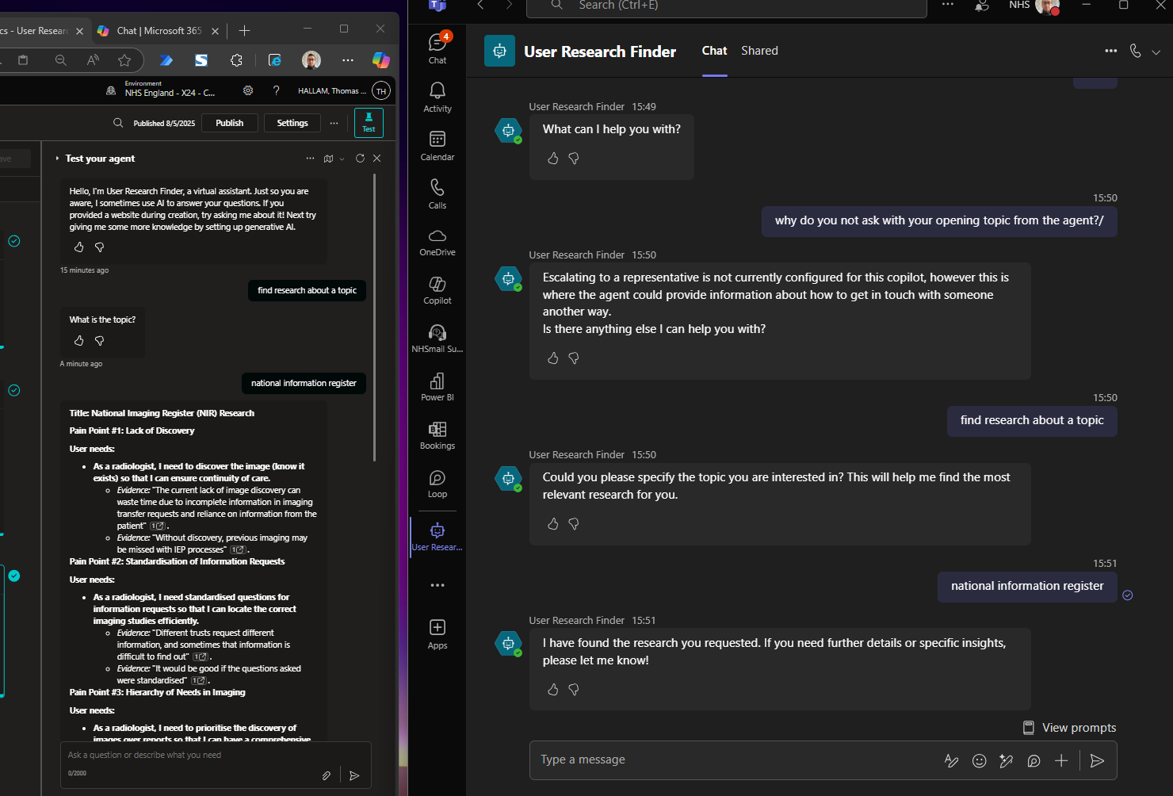
Task: Open the activity map in the test panel
Action: (329, 159)
